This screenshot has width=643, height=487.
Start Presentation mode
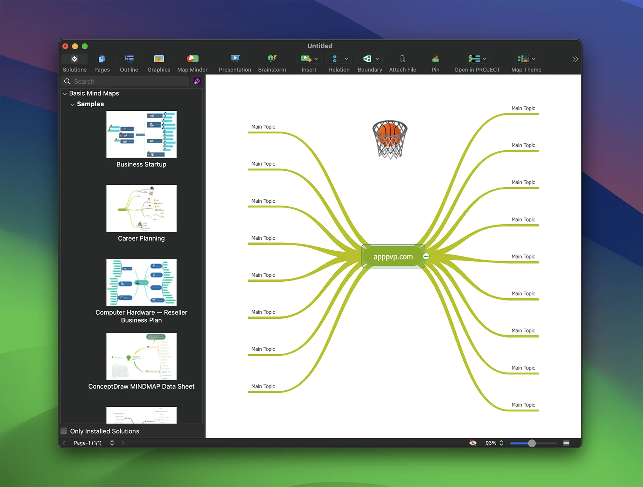point(235,59)
